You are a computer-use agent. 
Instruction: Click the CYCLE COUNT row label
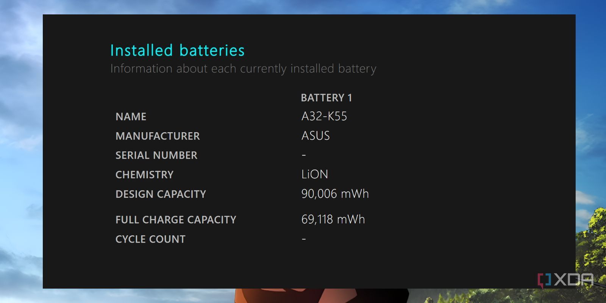150,239
